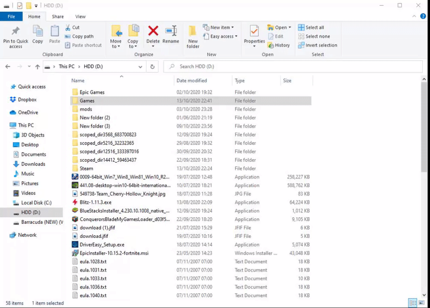Open the File menu tab
430x308 pixels.
[11, 16]
